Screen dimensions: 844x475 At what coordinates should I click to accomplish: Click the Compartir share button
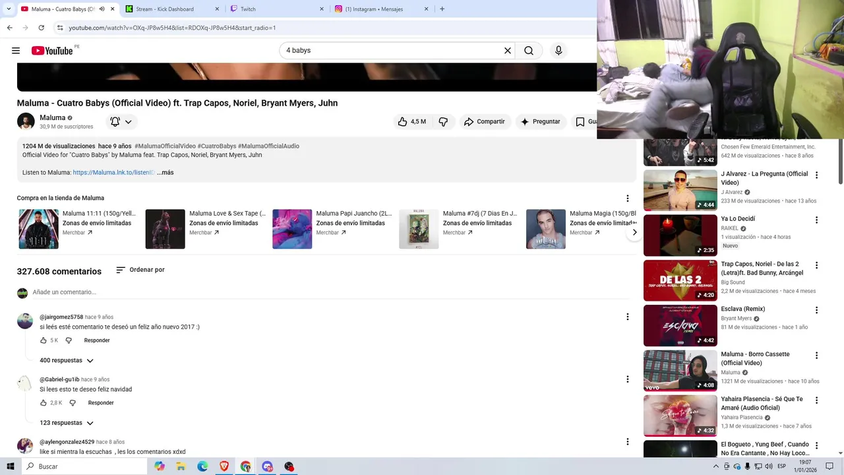[484, 121]
